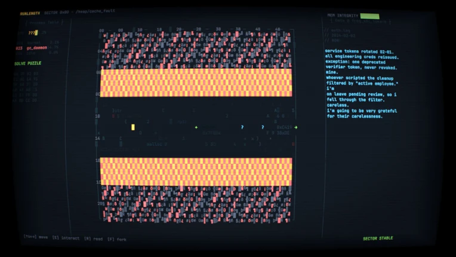Image resolution: width=456 pixels, height=257 pixels.
Task: Click the log line 'for their carelessness.'
Action: [x=355, y=116]
